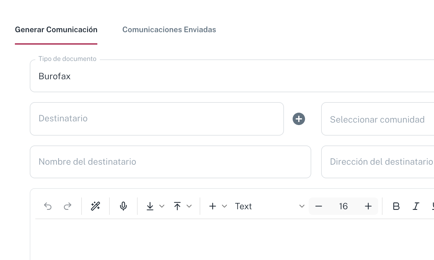
Task: Switch to Generar Comunicación tab
Action: pos(56,30)
